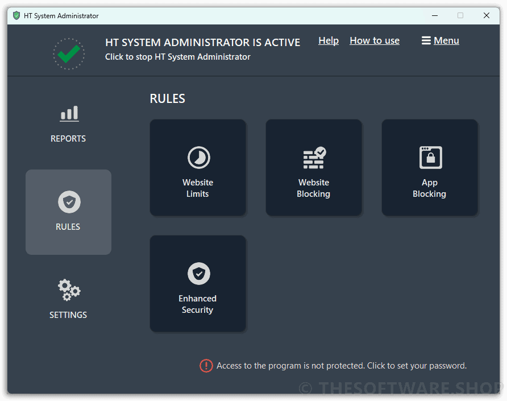Click the set your password warning text
Image resolution: width=507 pixels, height=401 pixels.
point(342,366)
